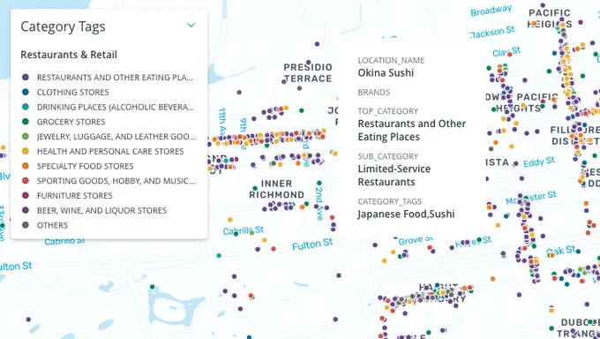Viewport: 600px width, 339px height.
Task: Select the Others legend gray dot
Action: pos(26,225)
